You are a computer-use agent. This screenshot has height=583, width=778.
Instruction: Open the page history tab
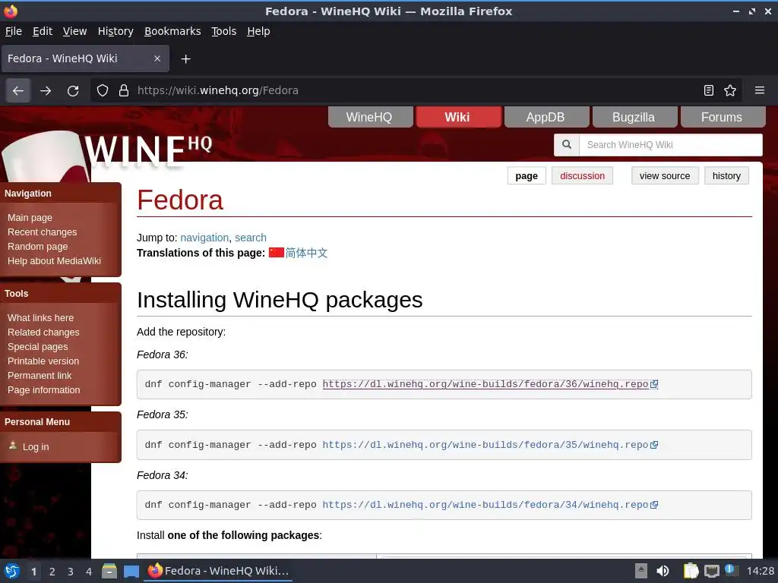pos(726,176)
